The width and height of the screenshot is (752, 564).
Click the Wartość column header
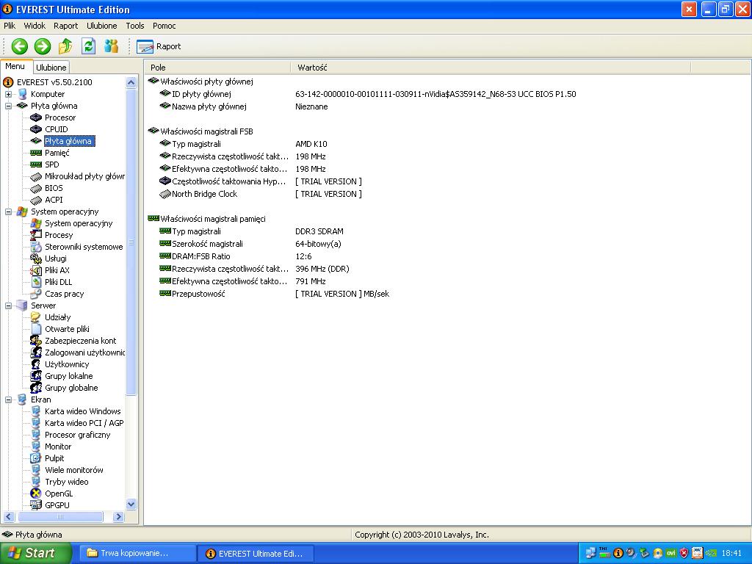click(x=491, y=68)
